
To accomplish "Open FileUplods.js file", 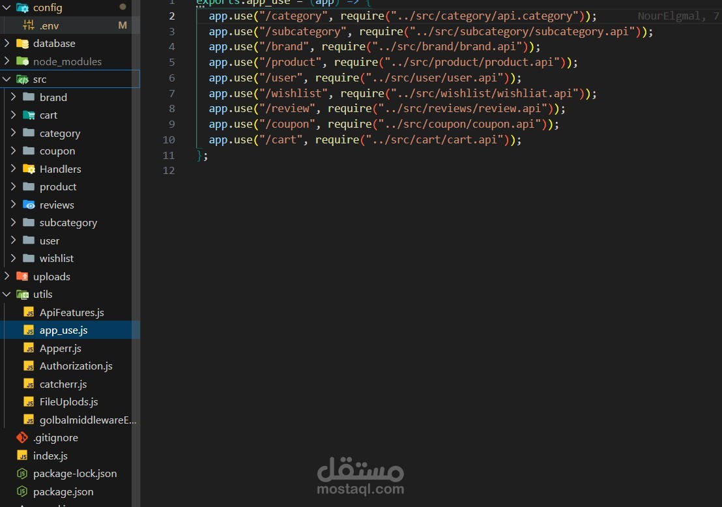I will [x=68, y=402].
